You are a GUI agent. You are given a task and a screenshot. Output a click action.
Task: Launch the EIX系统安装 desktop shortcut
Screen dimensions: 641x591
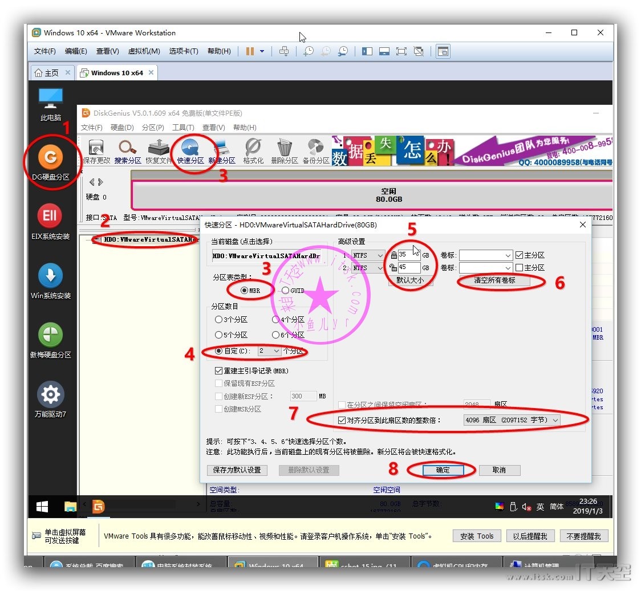(x=50, y=222)
